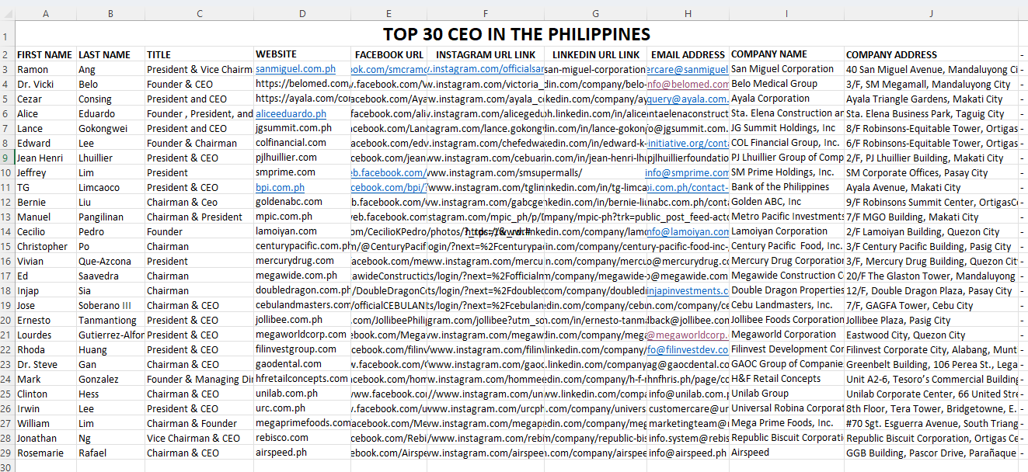The height and width of the screenshot is (472, 1028).
Task: Select the first name cell 'Rosemarie'
Action: click(x=46, y=453)
